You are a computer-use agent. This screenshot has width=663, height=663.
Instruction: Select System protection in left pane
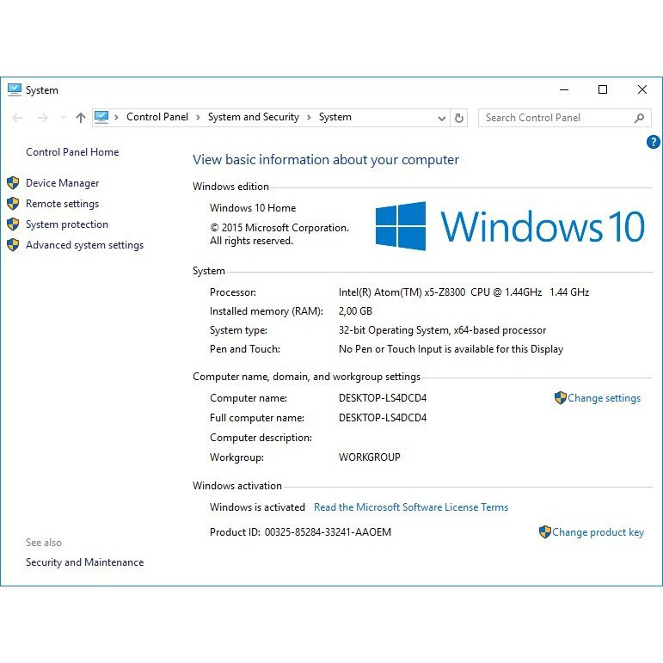tap(66, 224)
